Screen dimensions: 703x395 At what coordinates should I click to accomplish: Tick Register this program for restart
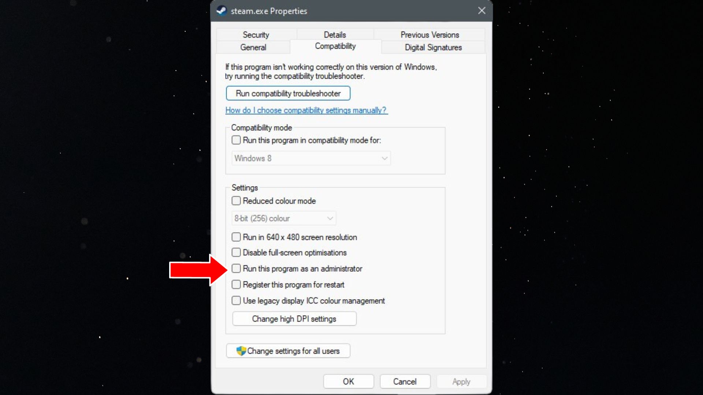pyautogui.click(x=236, y=285)
